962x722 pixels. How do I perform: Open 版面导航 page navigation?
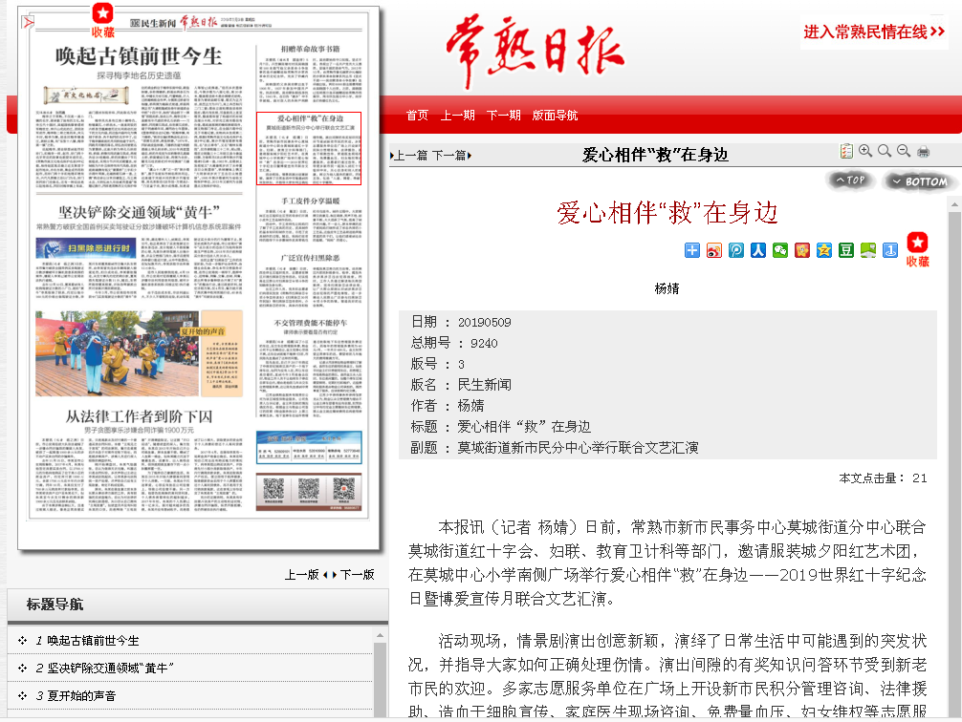tap(556, 116)
